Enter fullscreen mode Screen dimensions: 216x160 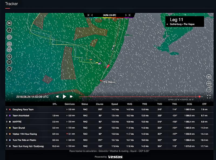tap(209, 96)
